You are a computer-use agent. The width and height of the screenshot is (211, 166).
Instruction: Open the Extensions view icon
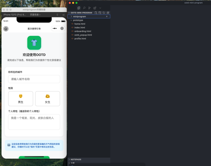pyautogui.click(x=95, y=8)
